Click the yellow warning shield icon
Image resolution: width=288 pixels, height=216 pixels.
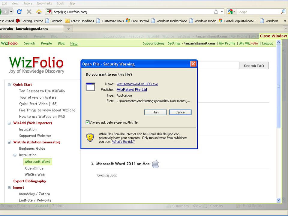[x=90, y=137]
